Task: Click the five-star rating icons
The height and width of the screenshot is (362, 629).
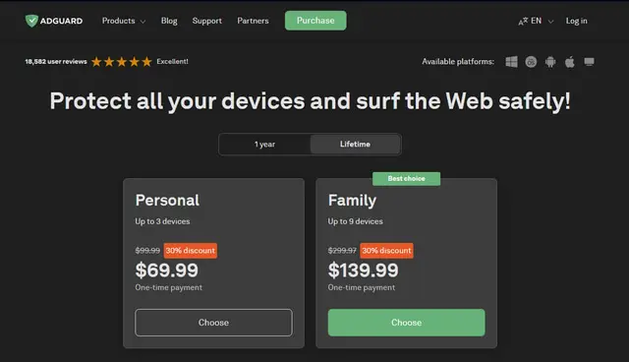Action: point(122,61)
